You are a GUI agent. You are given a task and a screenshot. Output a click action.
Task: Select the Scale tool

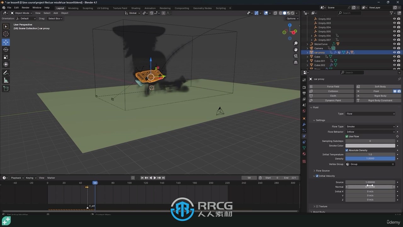[x=6, y=57]
